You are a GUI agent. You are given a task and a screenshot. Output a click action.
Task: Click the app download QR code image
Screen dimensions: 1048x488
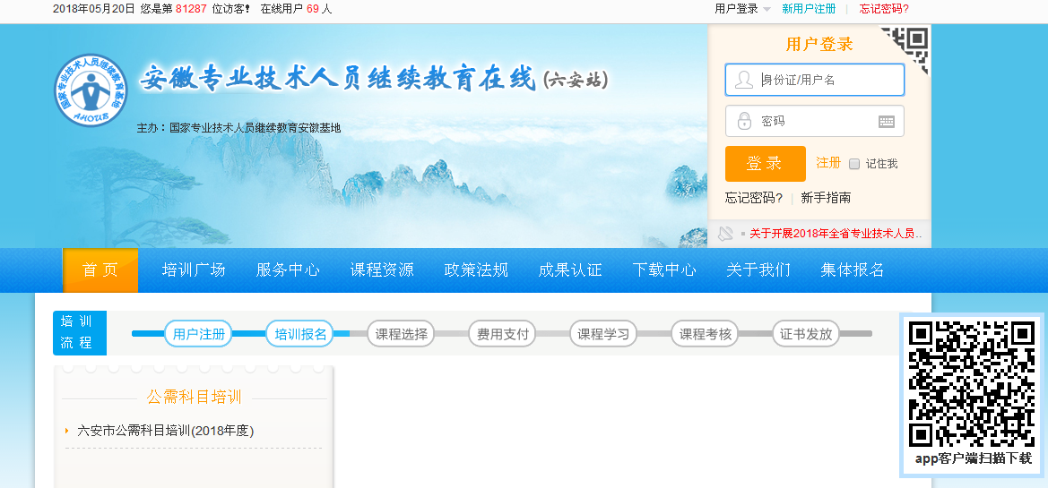coord(971,383)
